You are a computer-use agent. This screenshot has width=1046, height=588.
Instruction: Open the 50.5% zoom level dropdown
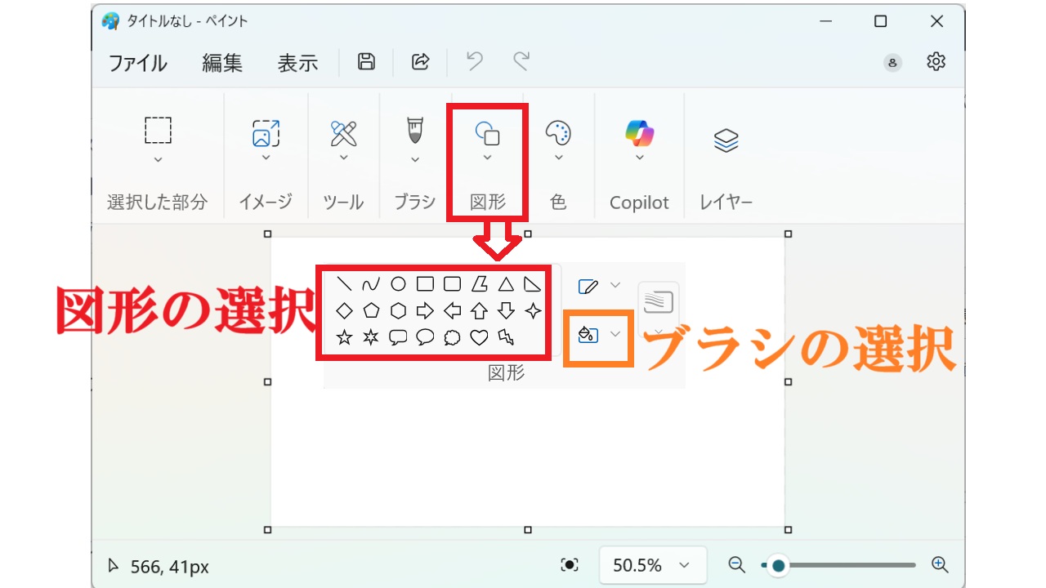[x=653, y=565]
